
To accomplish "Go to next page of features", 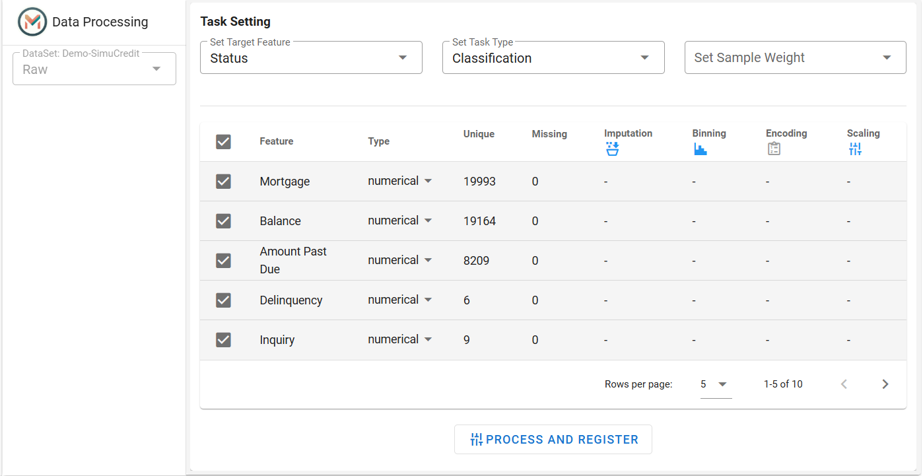I will click(x=885, y=384).
